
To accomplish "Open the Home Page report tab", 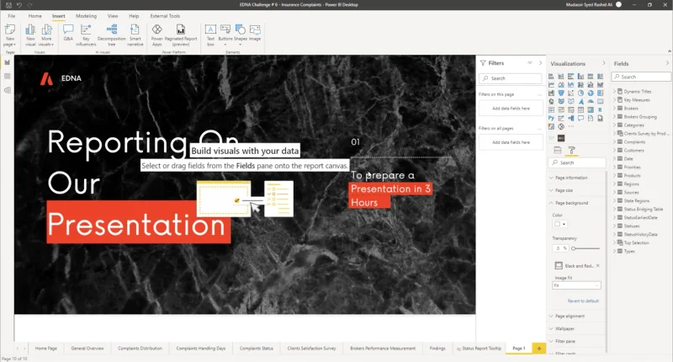I will (46, 349).
